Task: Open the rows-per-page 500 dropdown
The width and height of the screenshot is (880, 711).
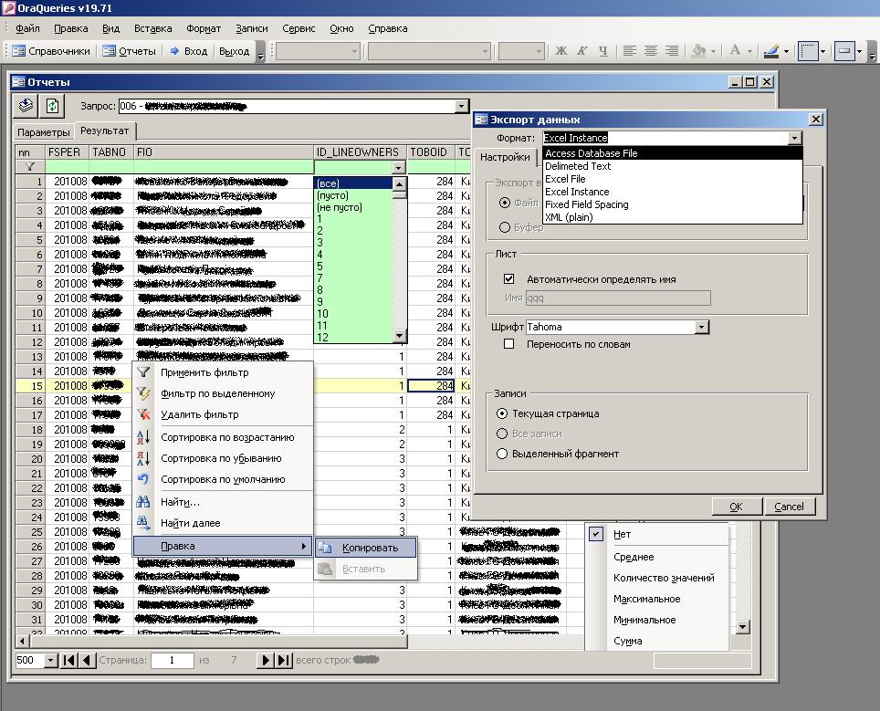Action: coord(50,661)
